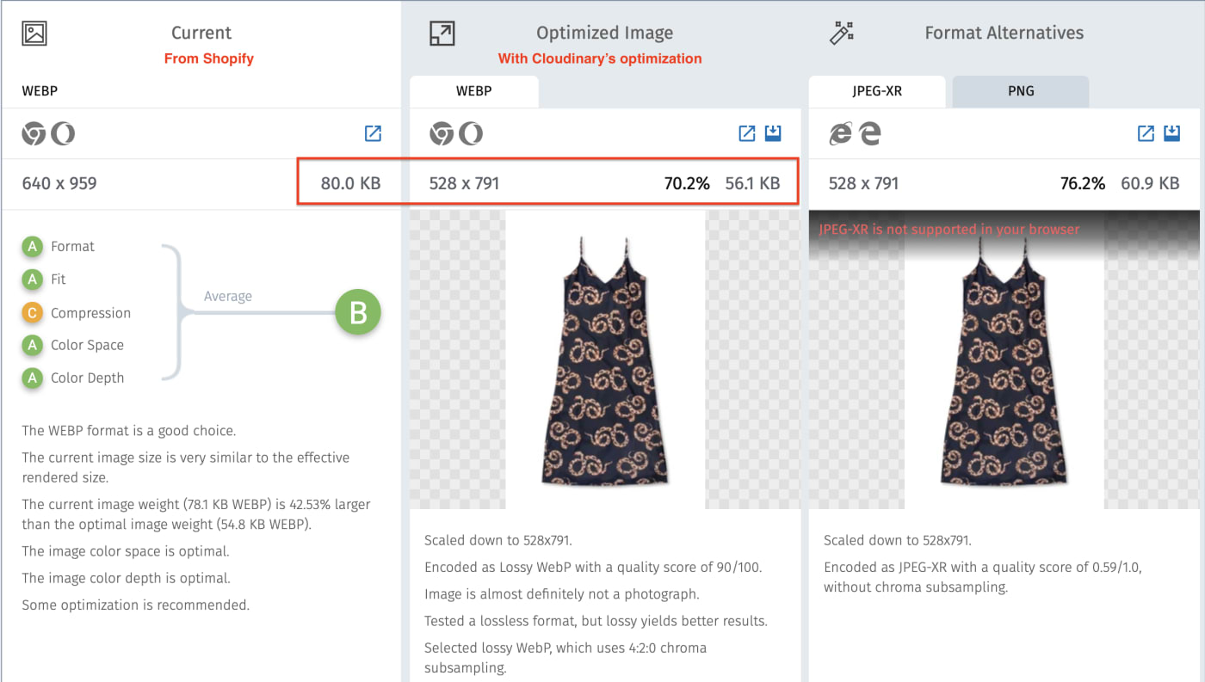Viewport: 1205px width, 682px height.
Task: Click the average grade B badge
Action: tap(357, 312)
